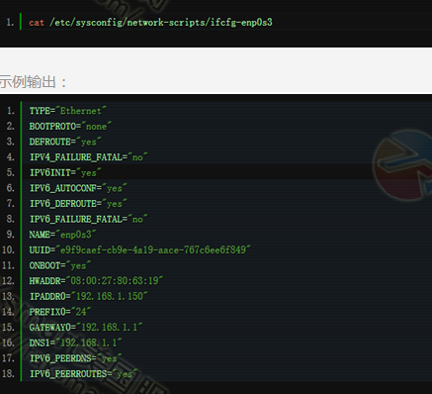Select the IPADDR0="192.168.1.150" line
Screen dimensions: 432x394
(88, 296)
